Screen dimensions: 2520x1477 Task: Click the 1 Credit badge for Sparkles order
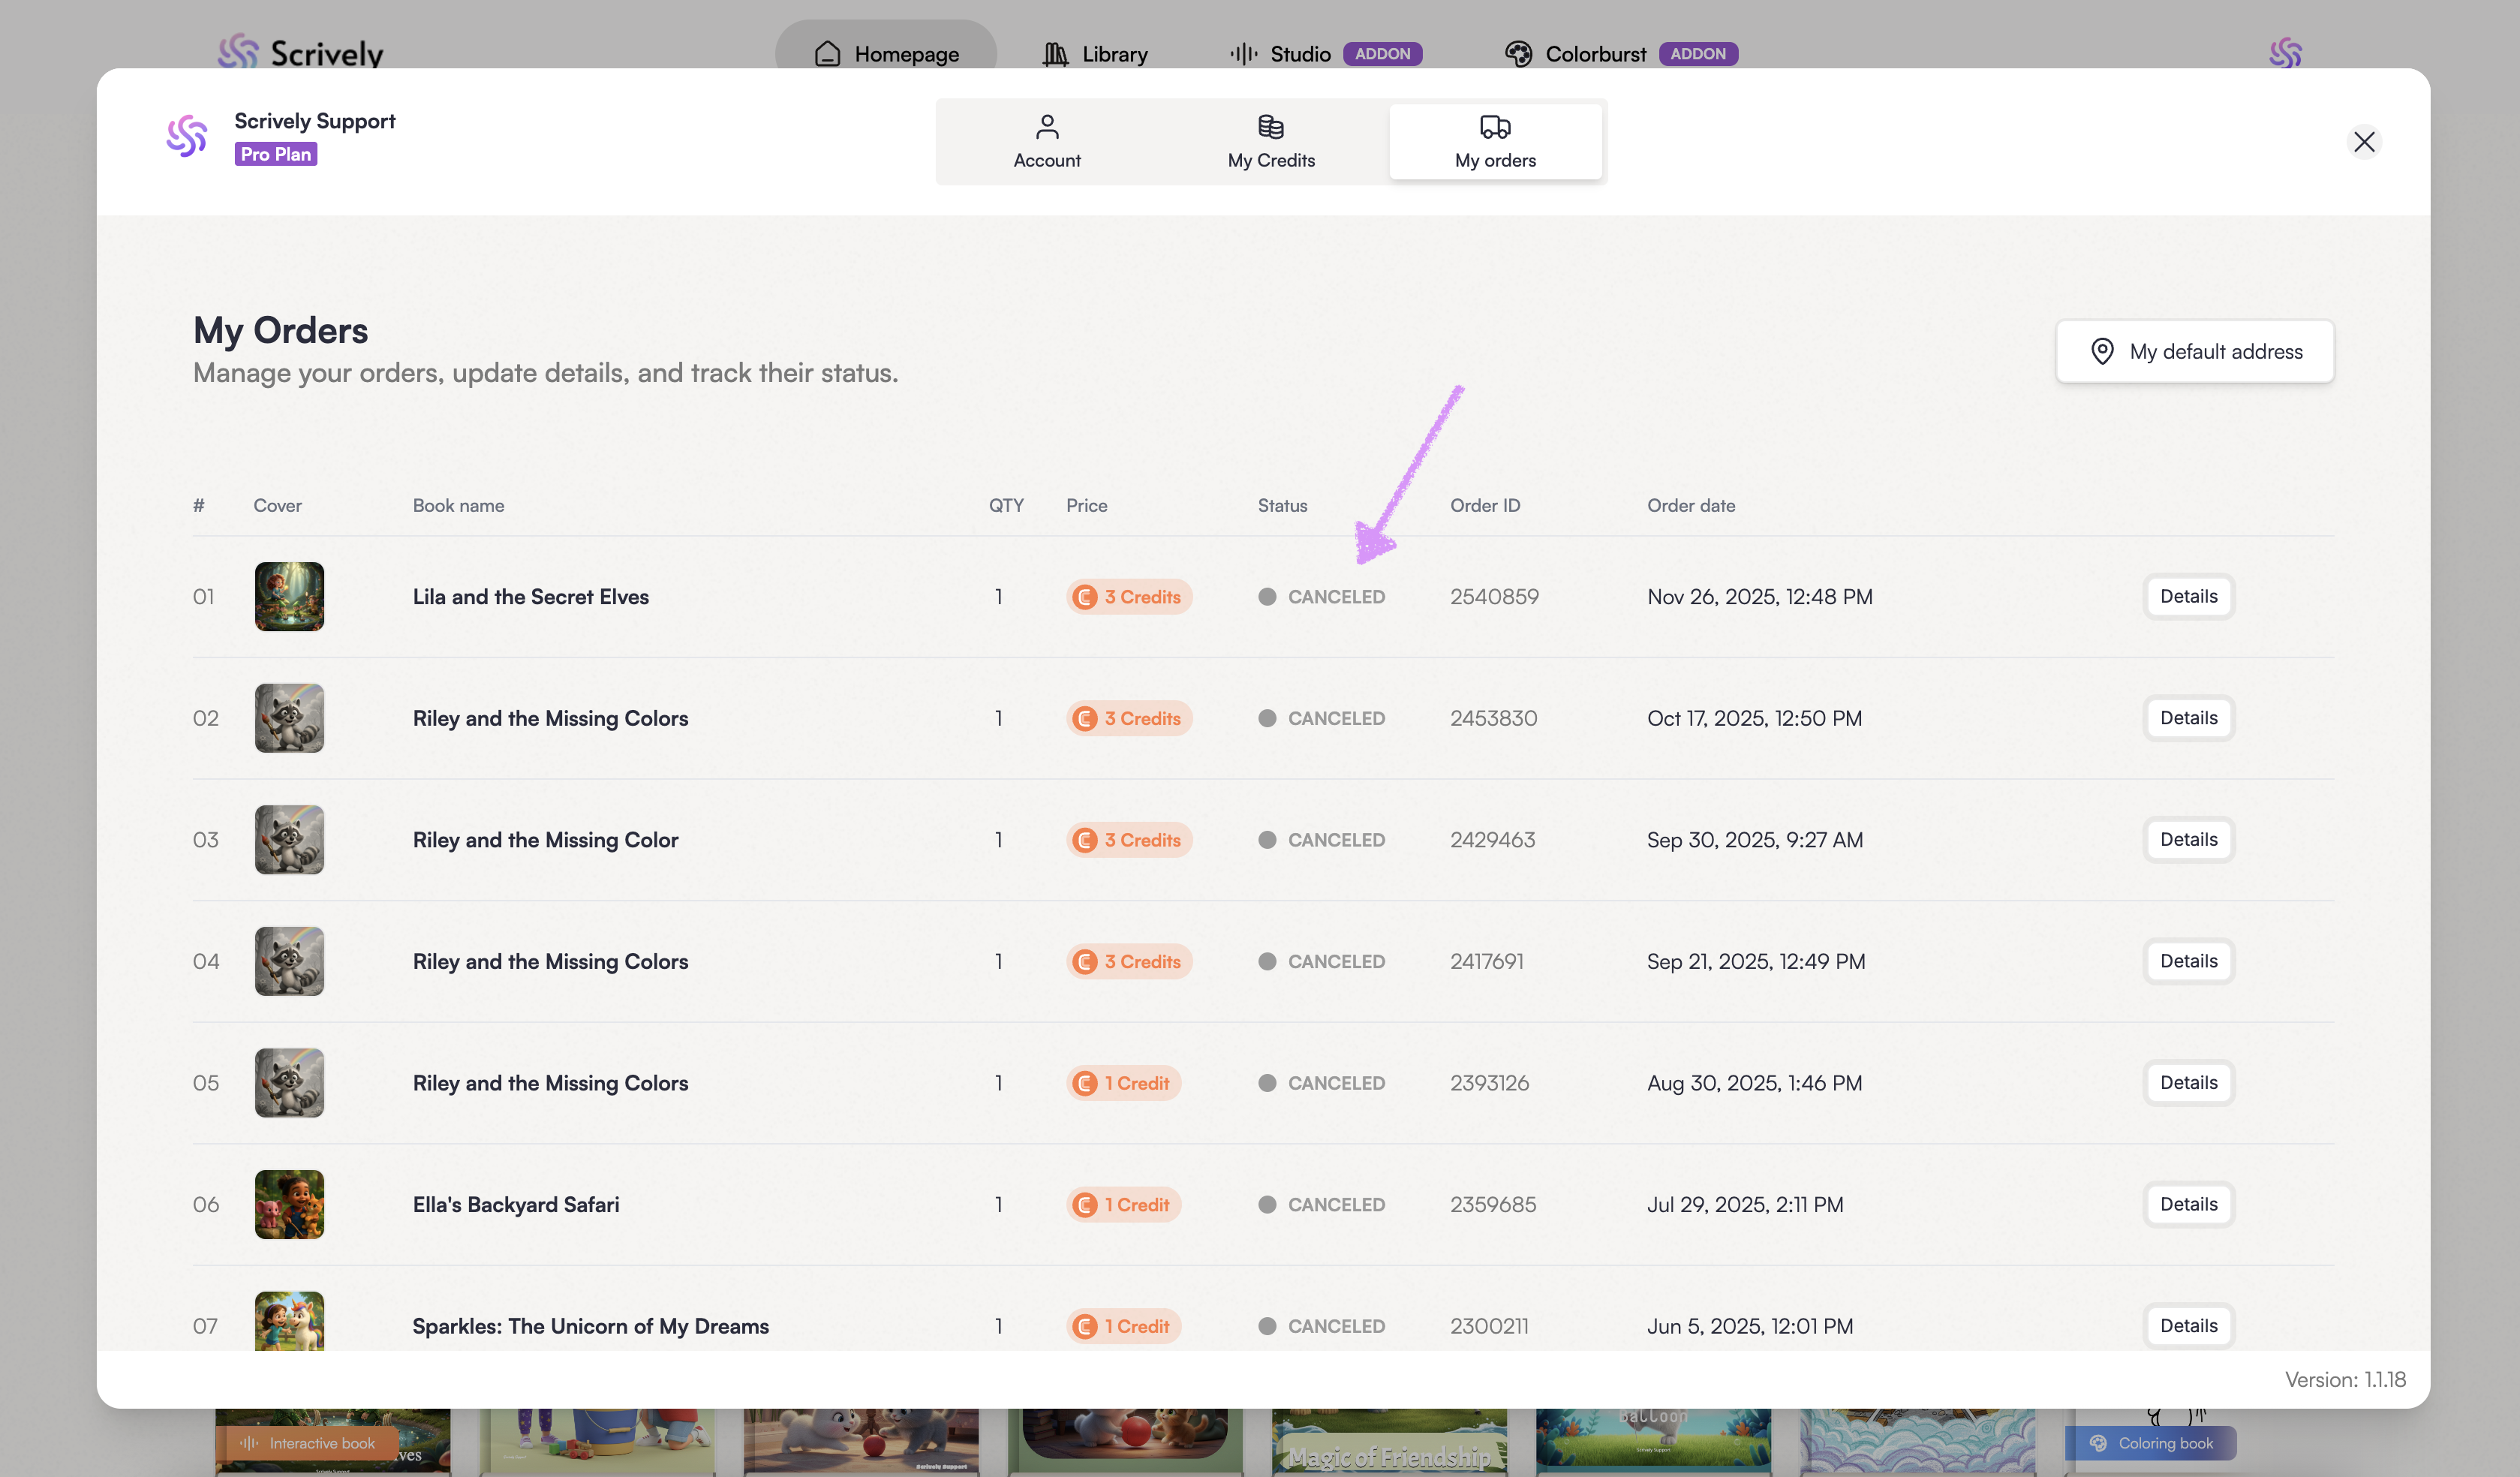coord(1124,1326)
